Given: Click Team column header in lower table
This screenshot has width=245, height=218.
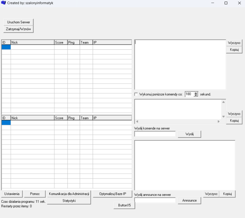Looking at the screenshot, I should 86,118.
